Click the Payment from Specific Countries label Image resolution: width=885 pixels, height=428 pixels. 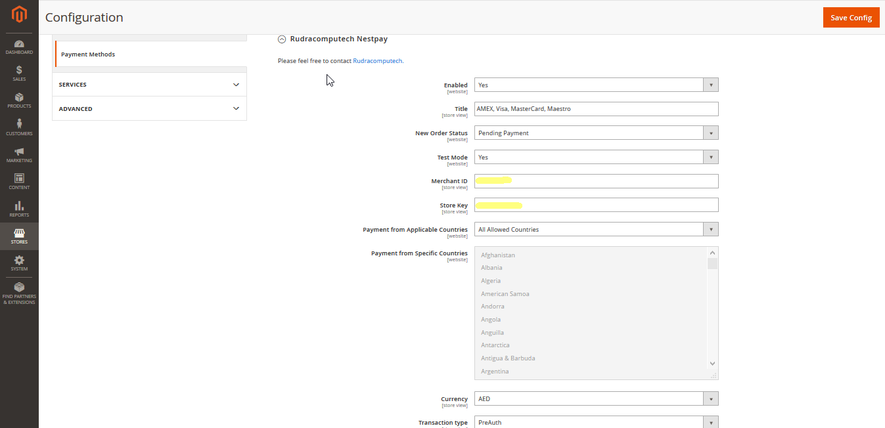pyautogui.click(x=419, y=253)
